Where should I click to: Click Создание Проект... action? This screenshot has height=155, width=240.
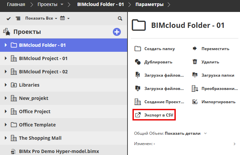click(159, 102)
